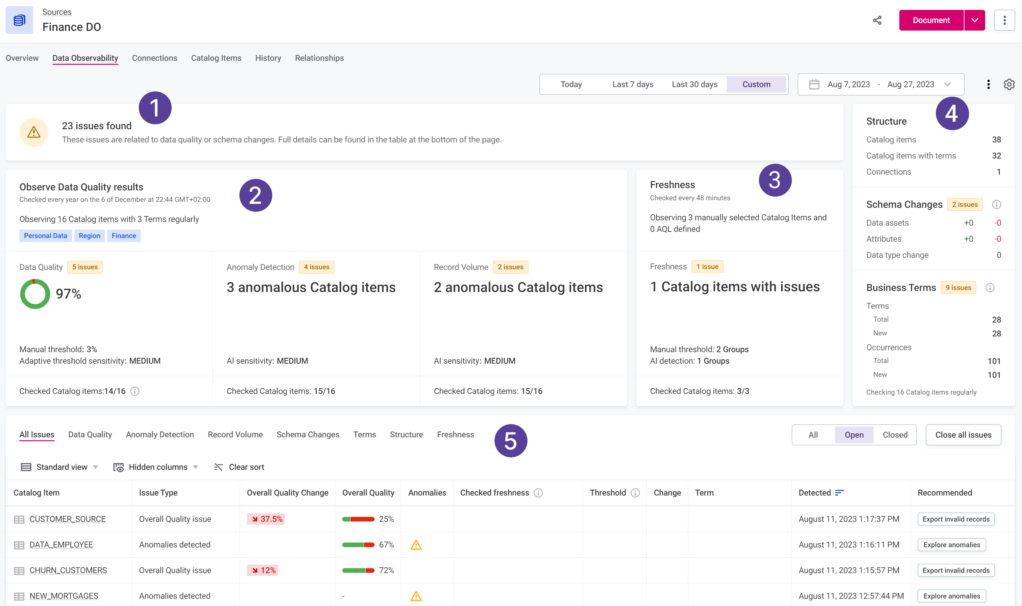Viewport: 1022px width, 606px height.
Task: Click the Close all issues button
Action: [963, 435]
